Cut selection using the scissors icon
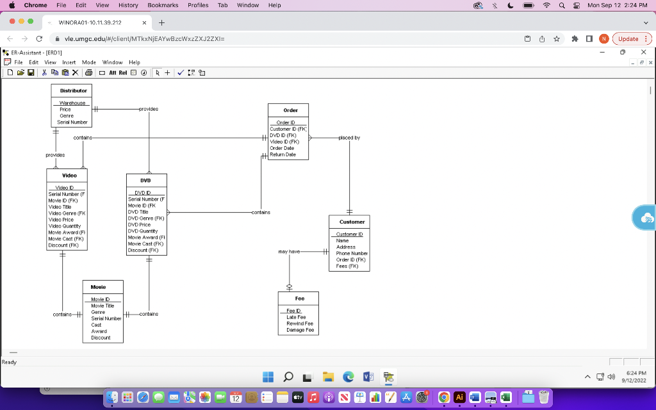 pos(44,72)
